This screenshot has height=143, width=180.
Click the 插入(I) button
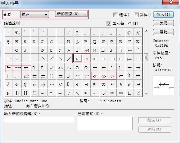click(163, 15)
